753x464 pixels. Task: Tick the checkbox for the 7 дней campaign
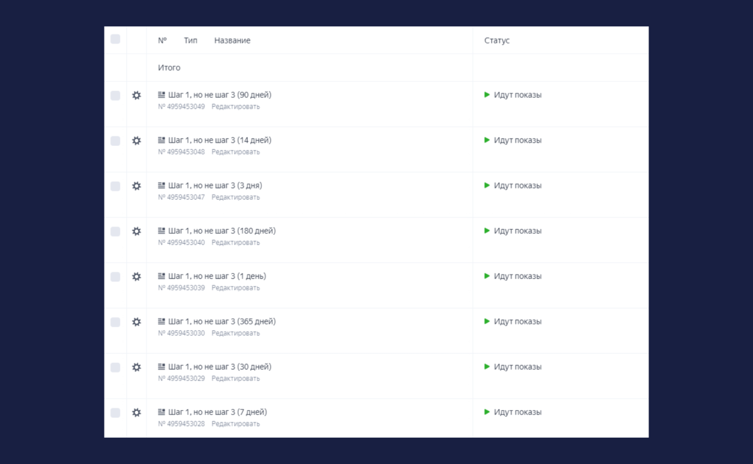(115, 413)
